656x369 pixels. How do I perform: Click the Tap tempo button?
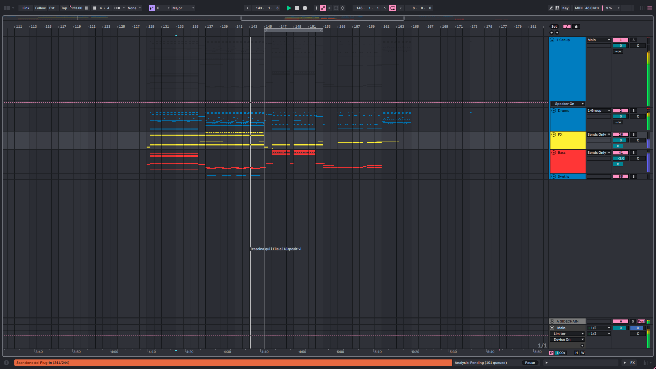[64, 8]
